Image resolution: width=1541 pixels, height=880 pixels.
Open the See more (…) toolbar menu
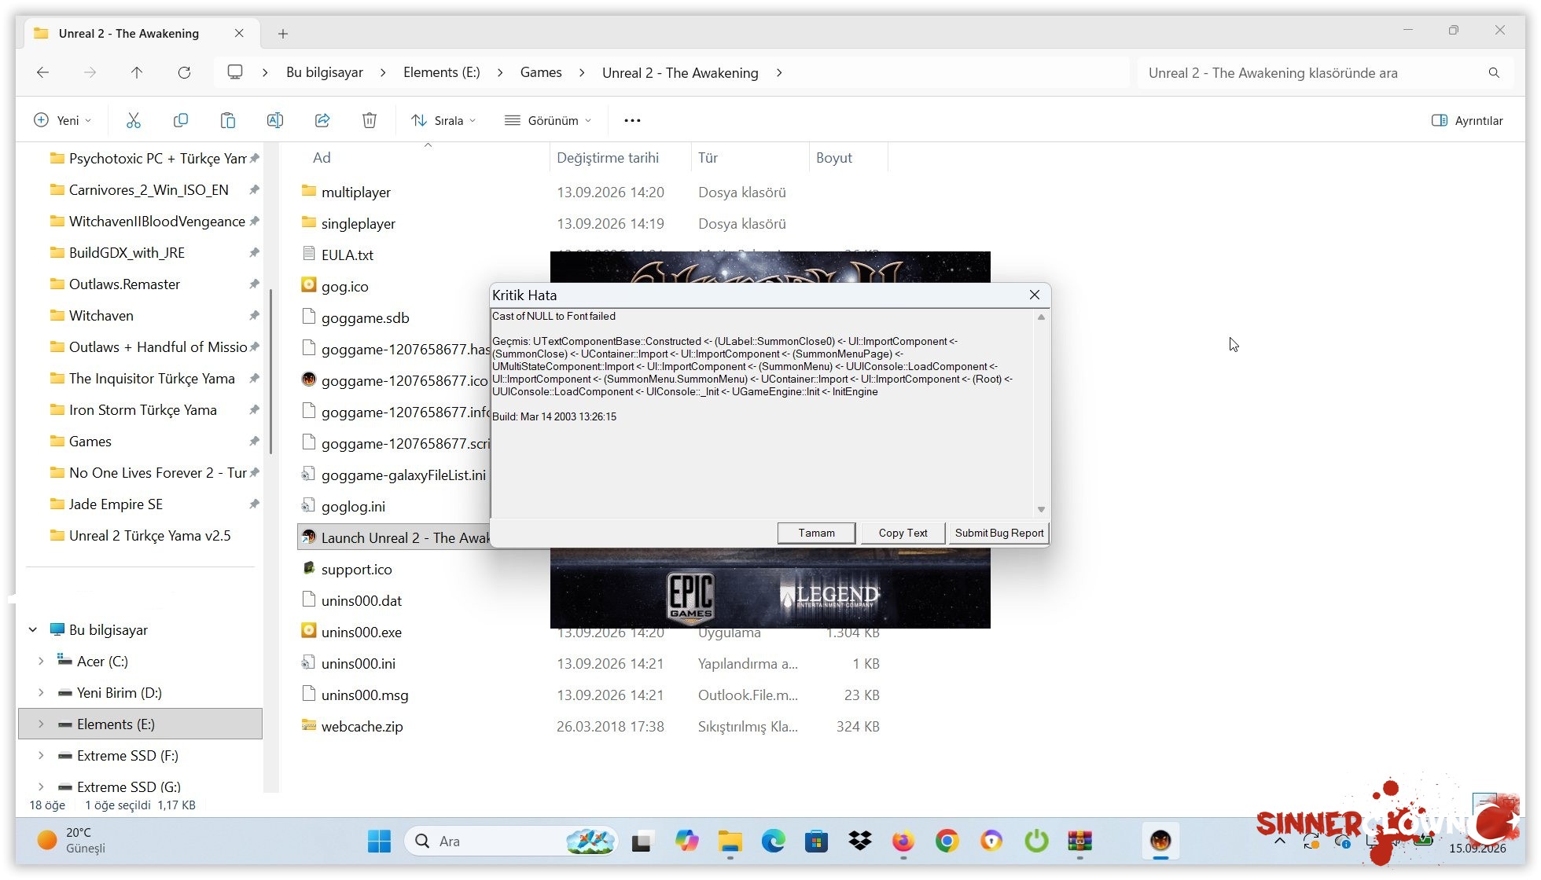tap(632, 120)
